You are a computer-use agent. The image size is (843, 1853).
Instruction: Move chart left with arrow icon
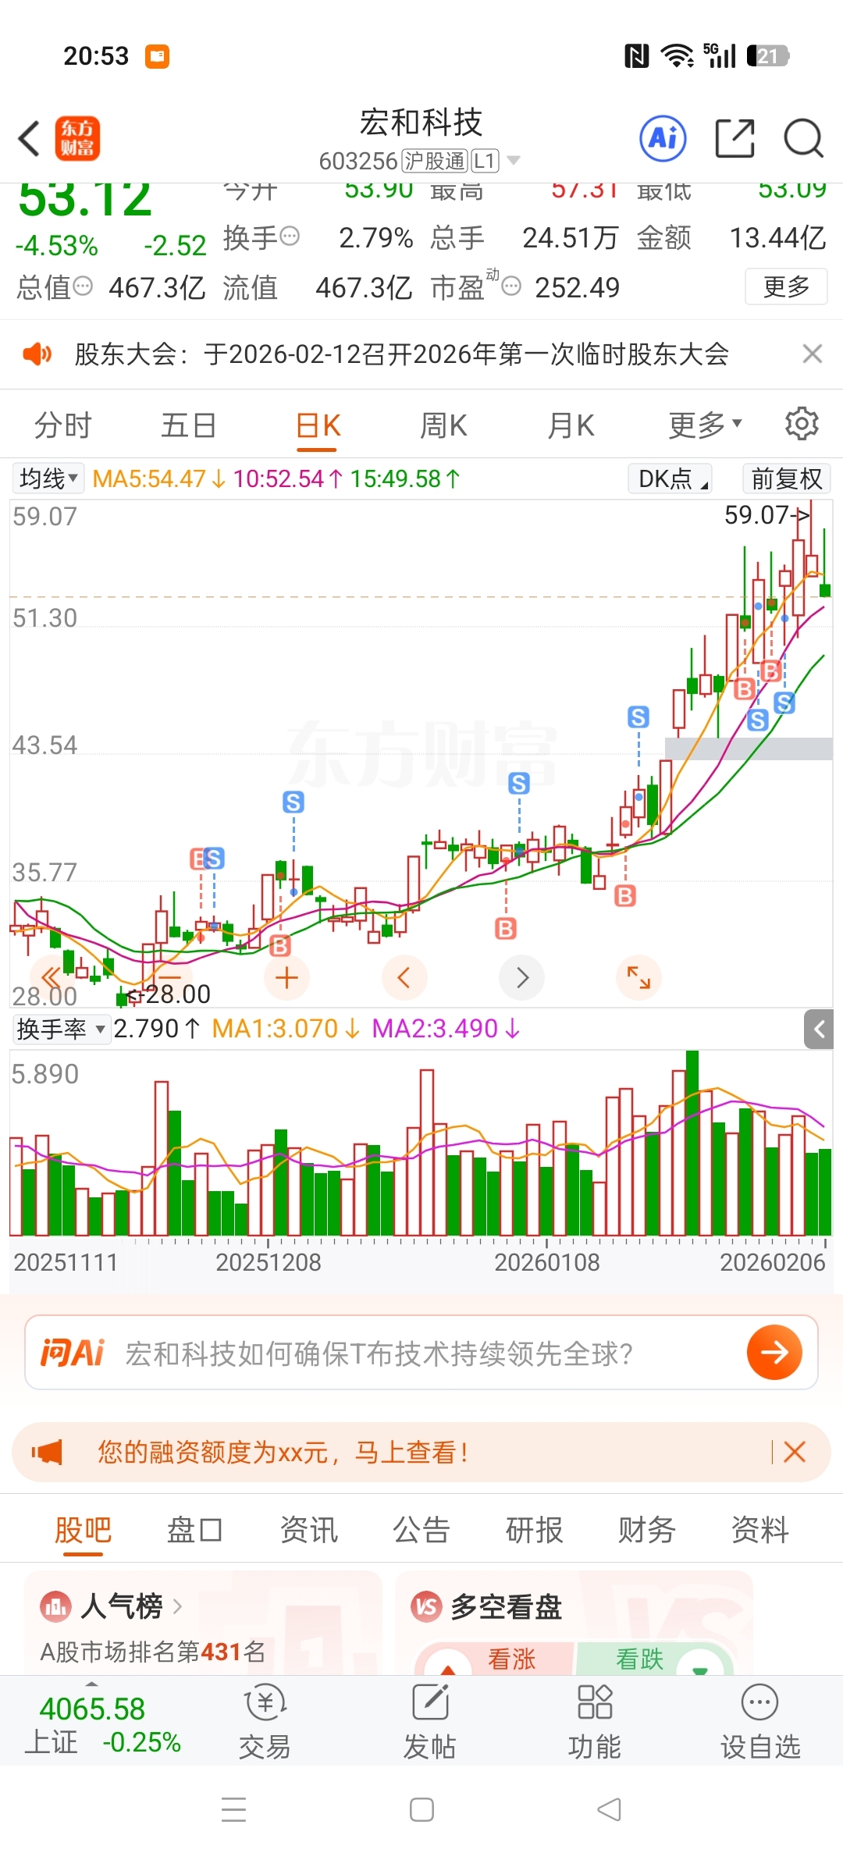pyautogui.click(x=404, y=977)
